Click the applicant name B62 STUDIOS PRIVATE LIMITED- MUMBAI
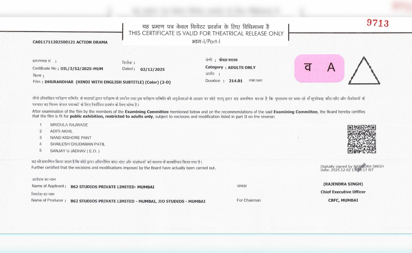 point(112,187)
